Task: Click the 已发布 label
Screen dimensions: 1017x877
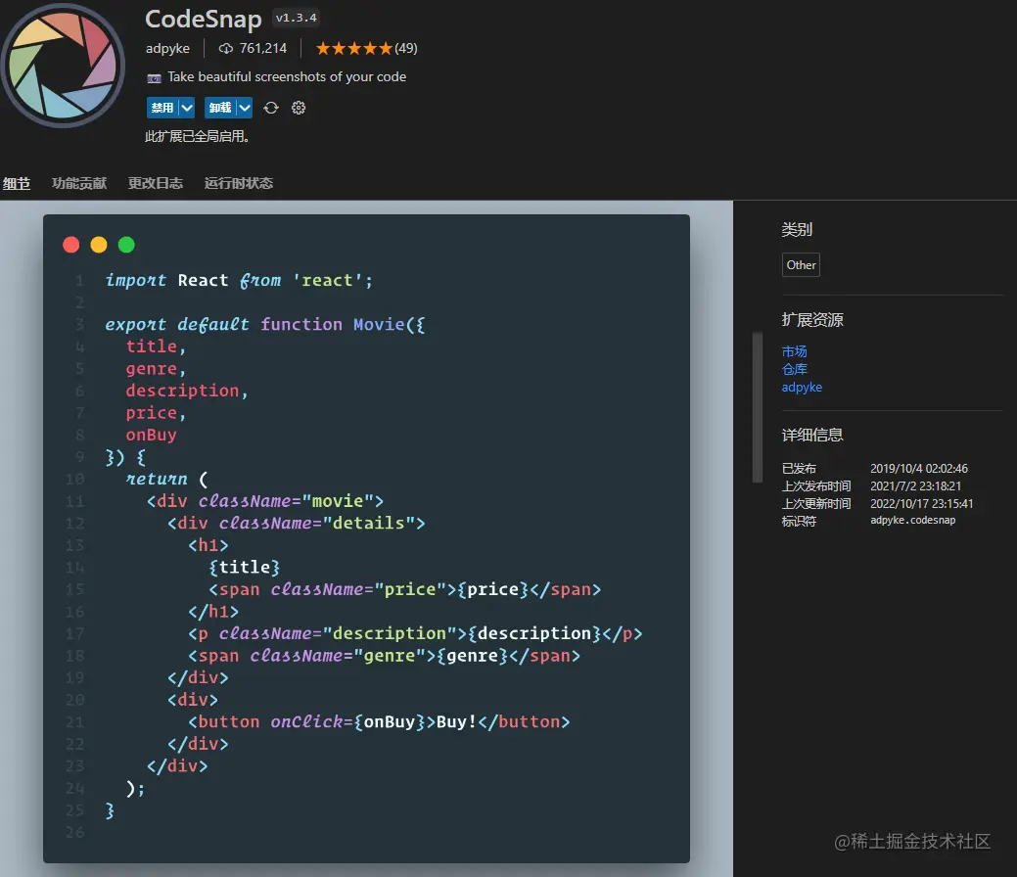Action: click(x=799, y=468)
